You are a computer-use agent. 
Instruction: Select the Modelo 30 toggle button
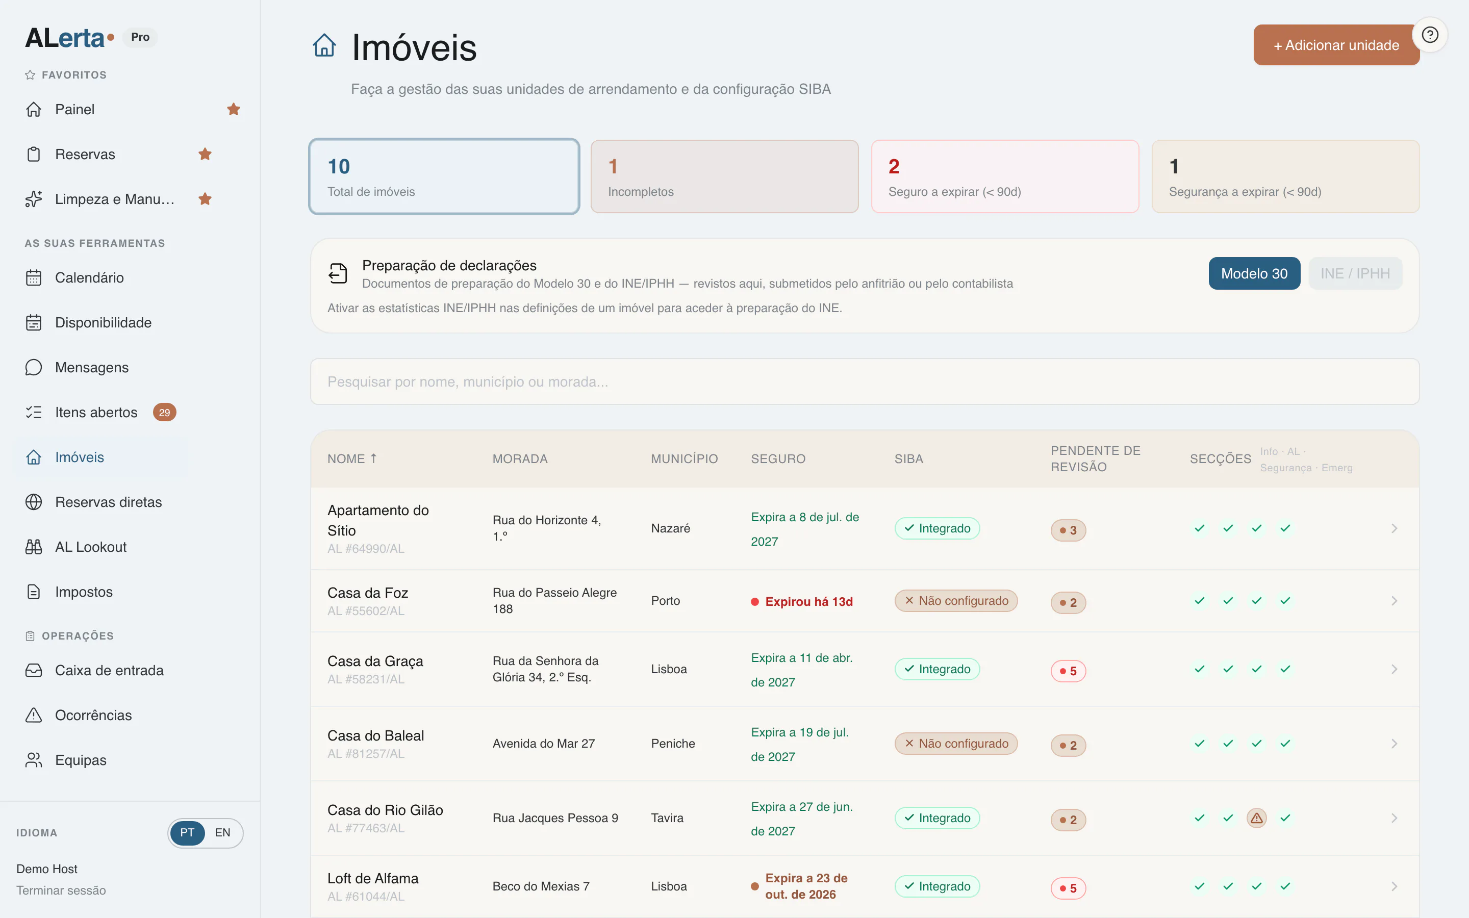click(1254, 273)
